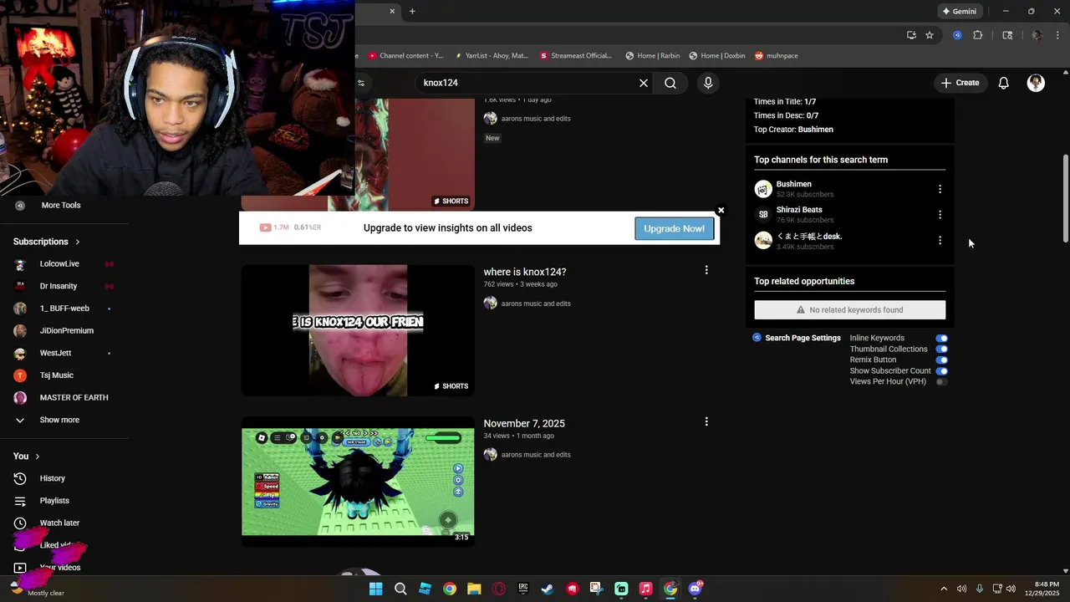Open the Home | Rarbin bookmark
The image size is (1070, 602).
click(653, 56)
